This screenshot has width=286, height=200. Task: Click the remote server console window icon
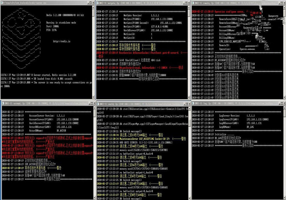(194, 3)
